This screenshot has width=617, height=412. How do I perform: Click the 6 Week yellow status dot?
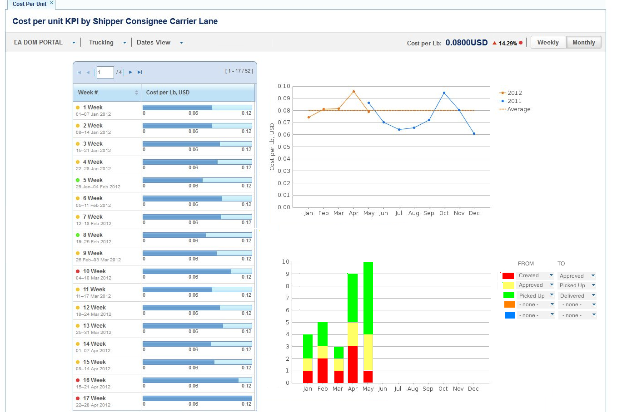[x=78, y=198]
